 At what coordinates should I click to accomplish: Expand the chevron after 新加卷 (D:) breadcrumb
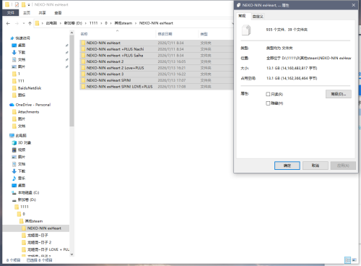85,23
